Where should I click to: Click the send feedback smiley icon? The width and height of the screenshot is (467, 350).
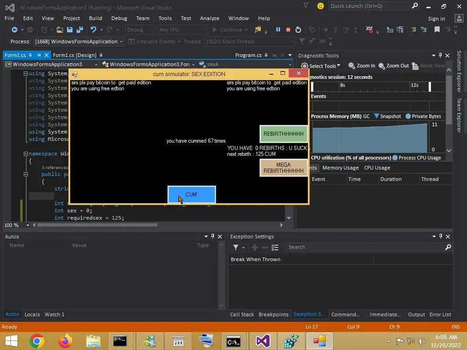(321, 6)
